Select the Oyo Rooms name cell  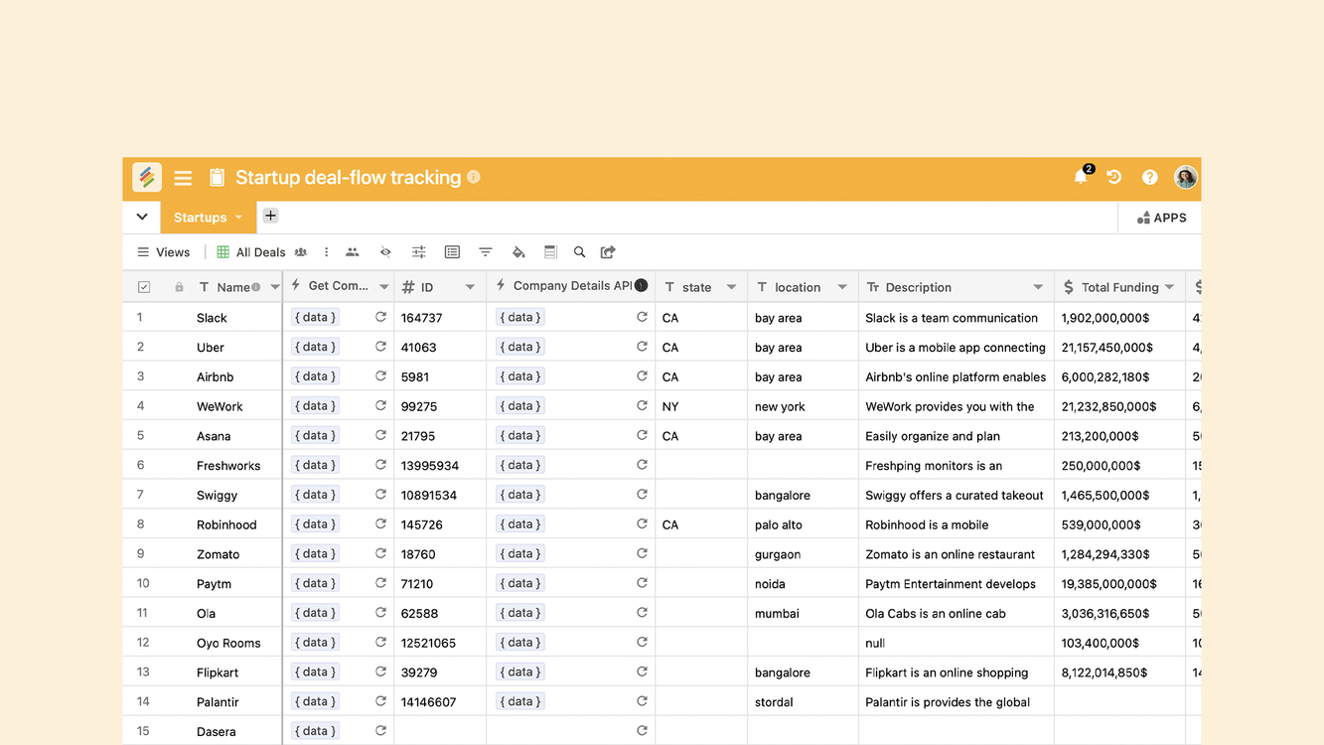[228, 643]
